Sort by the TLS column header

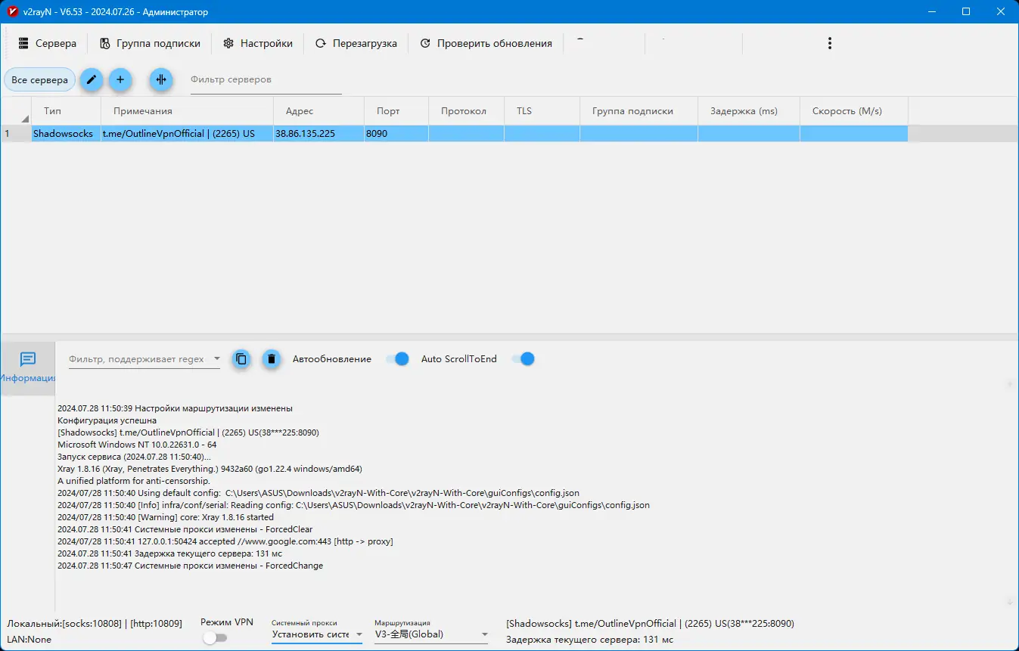pyautogui.click(x=542, y=111)
